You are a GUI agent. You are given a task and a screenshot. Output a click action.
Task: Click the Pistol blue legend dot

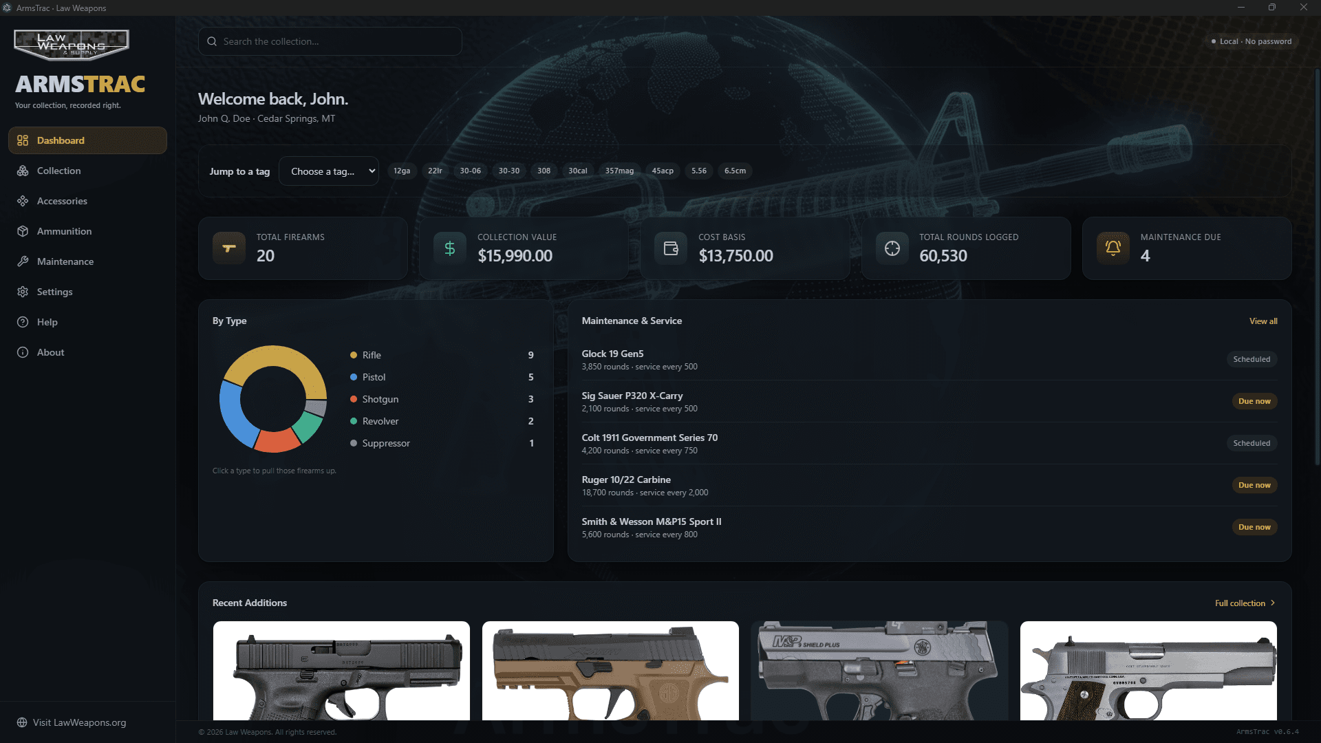click(x=354, y=377)
